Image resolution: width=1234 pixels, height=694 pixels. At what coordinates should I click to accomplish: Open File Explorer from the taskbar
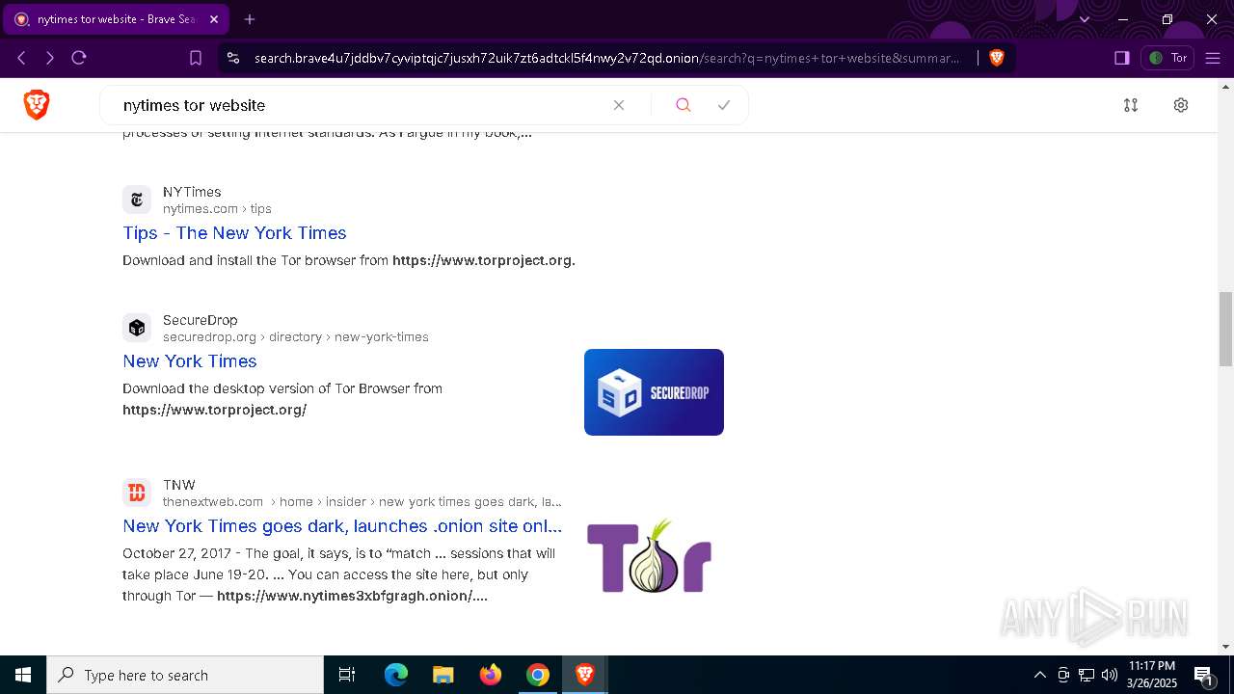[x=443, y=675]
